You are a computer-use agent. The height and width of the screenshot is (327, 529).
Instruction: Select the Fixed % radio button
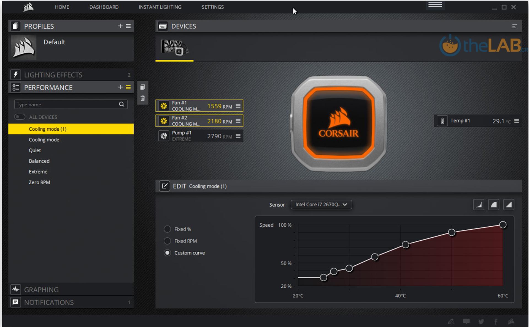click(x=167, y=229)
